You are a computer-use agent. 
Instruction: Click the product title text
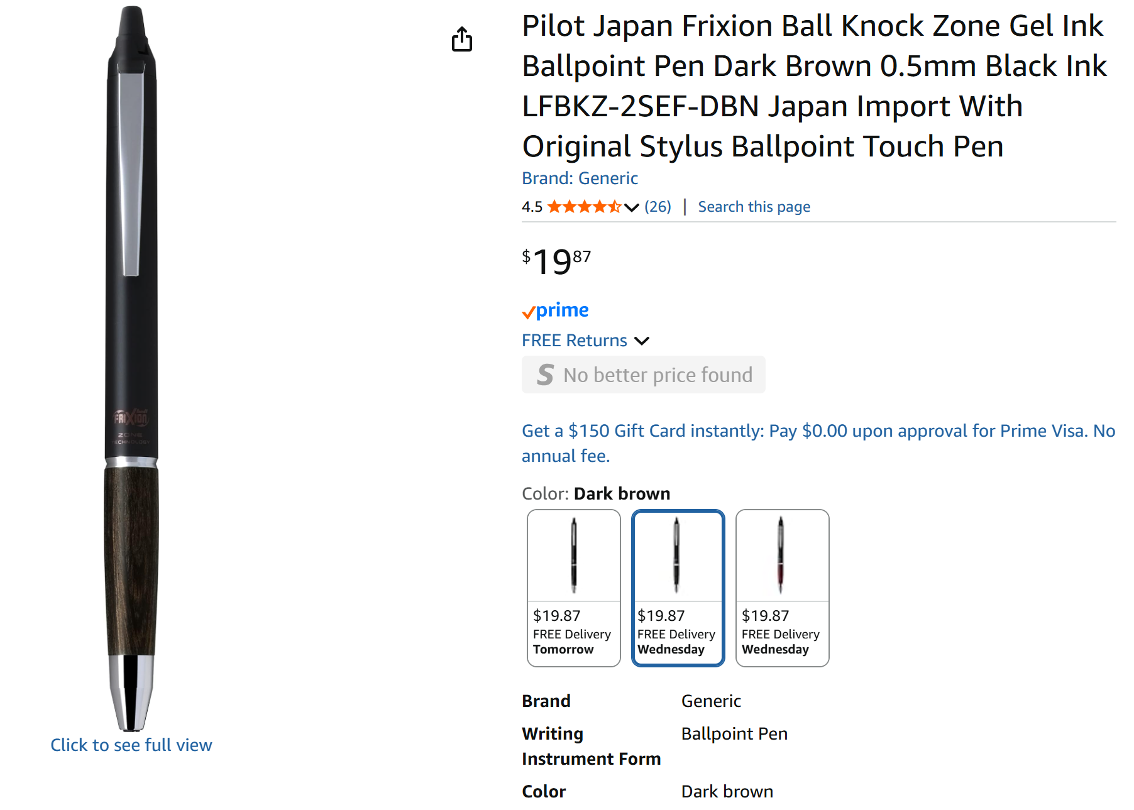coord(814,86)
